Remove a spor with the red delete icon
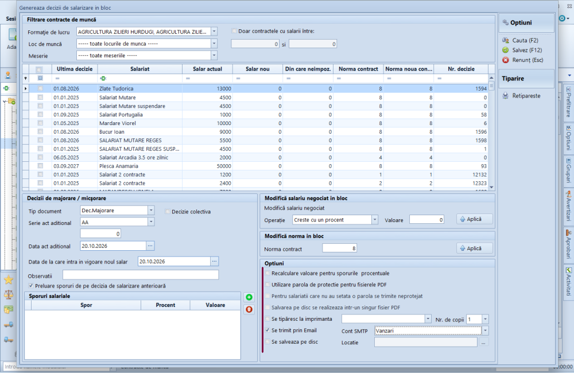 pyautogui.click(x=249, y=310)
